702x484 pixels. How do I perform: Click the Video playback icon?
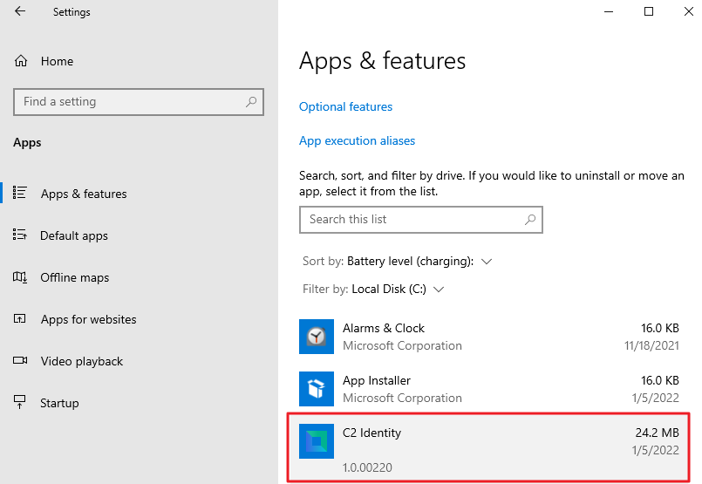[21, 361]
